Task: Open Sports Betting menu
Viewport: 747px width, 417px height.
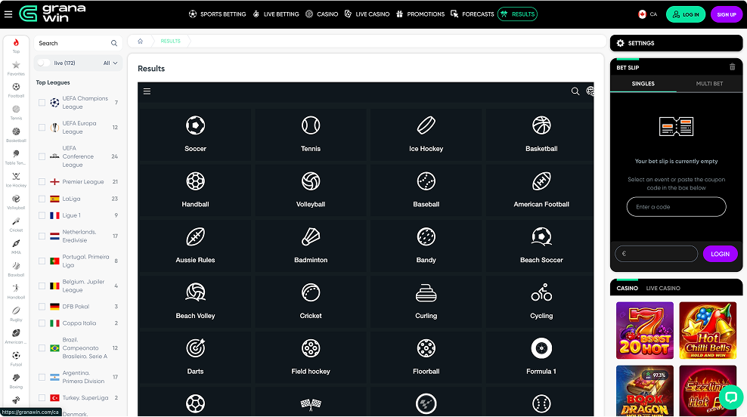Action: coord(217,14)
